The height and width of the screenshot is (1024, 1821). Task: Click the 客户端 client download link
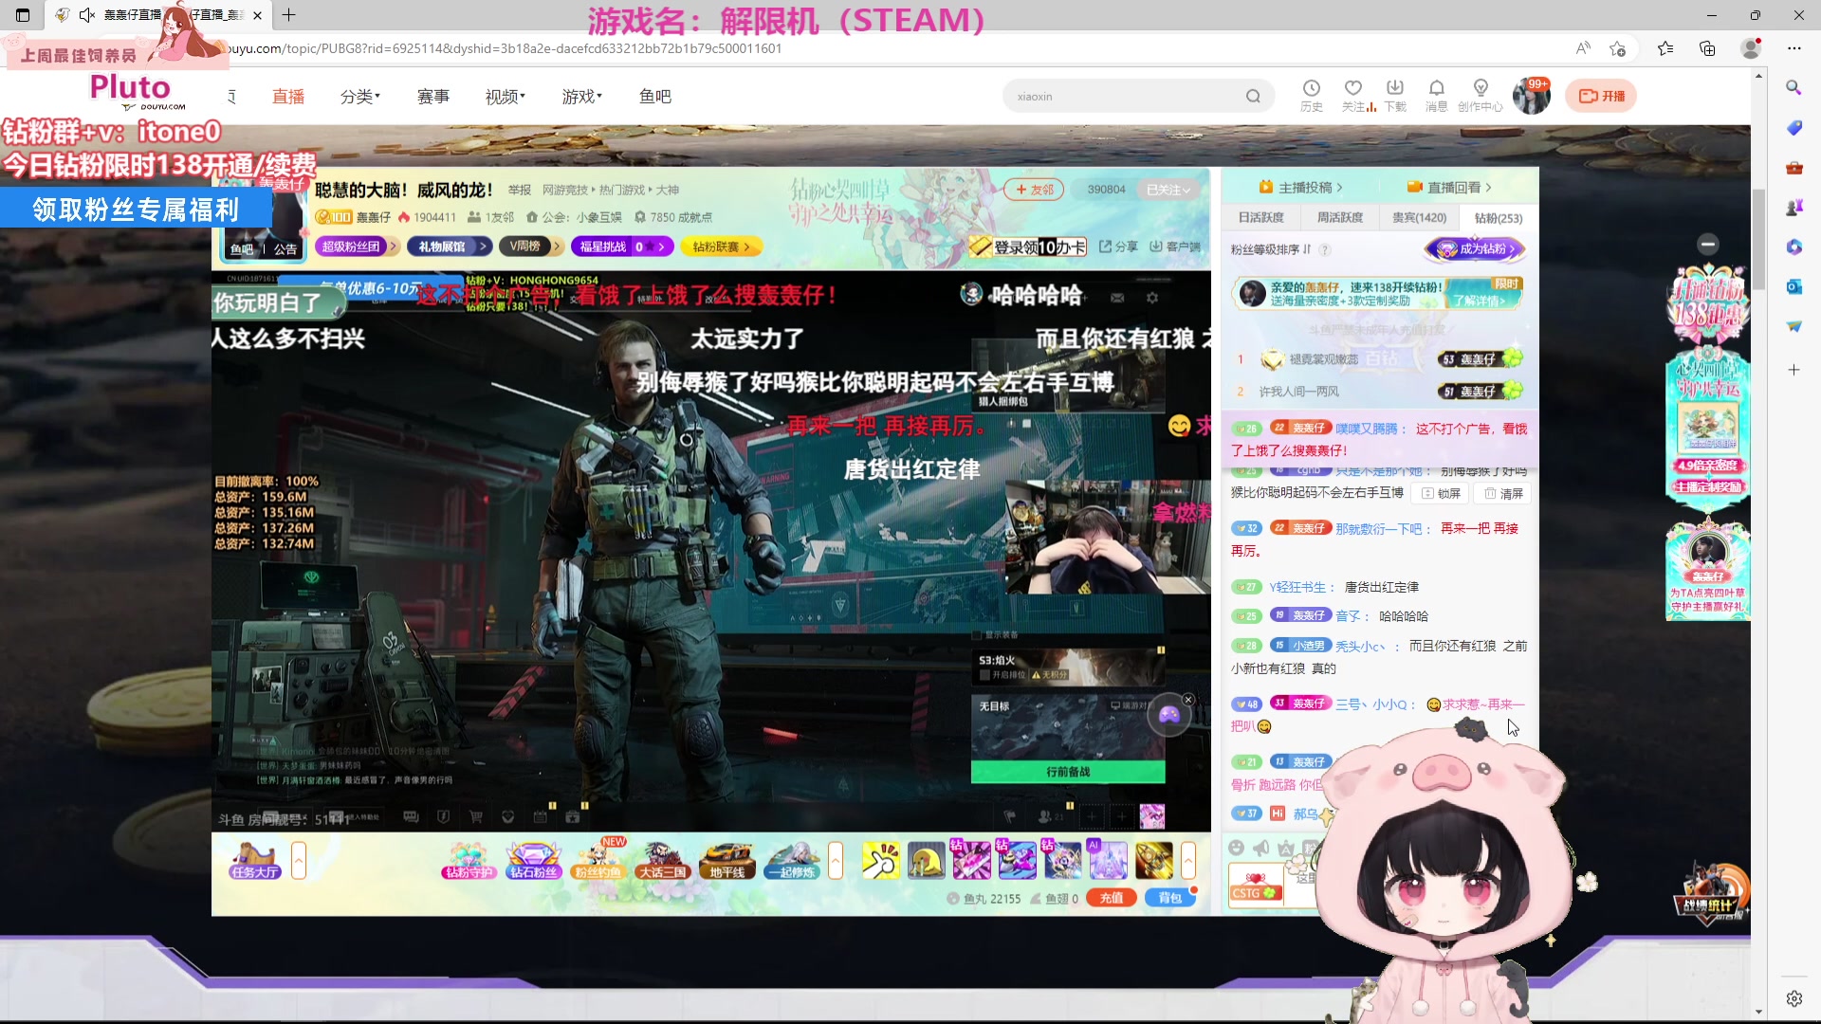(1175, 247)
